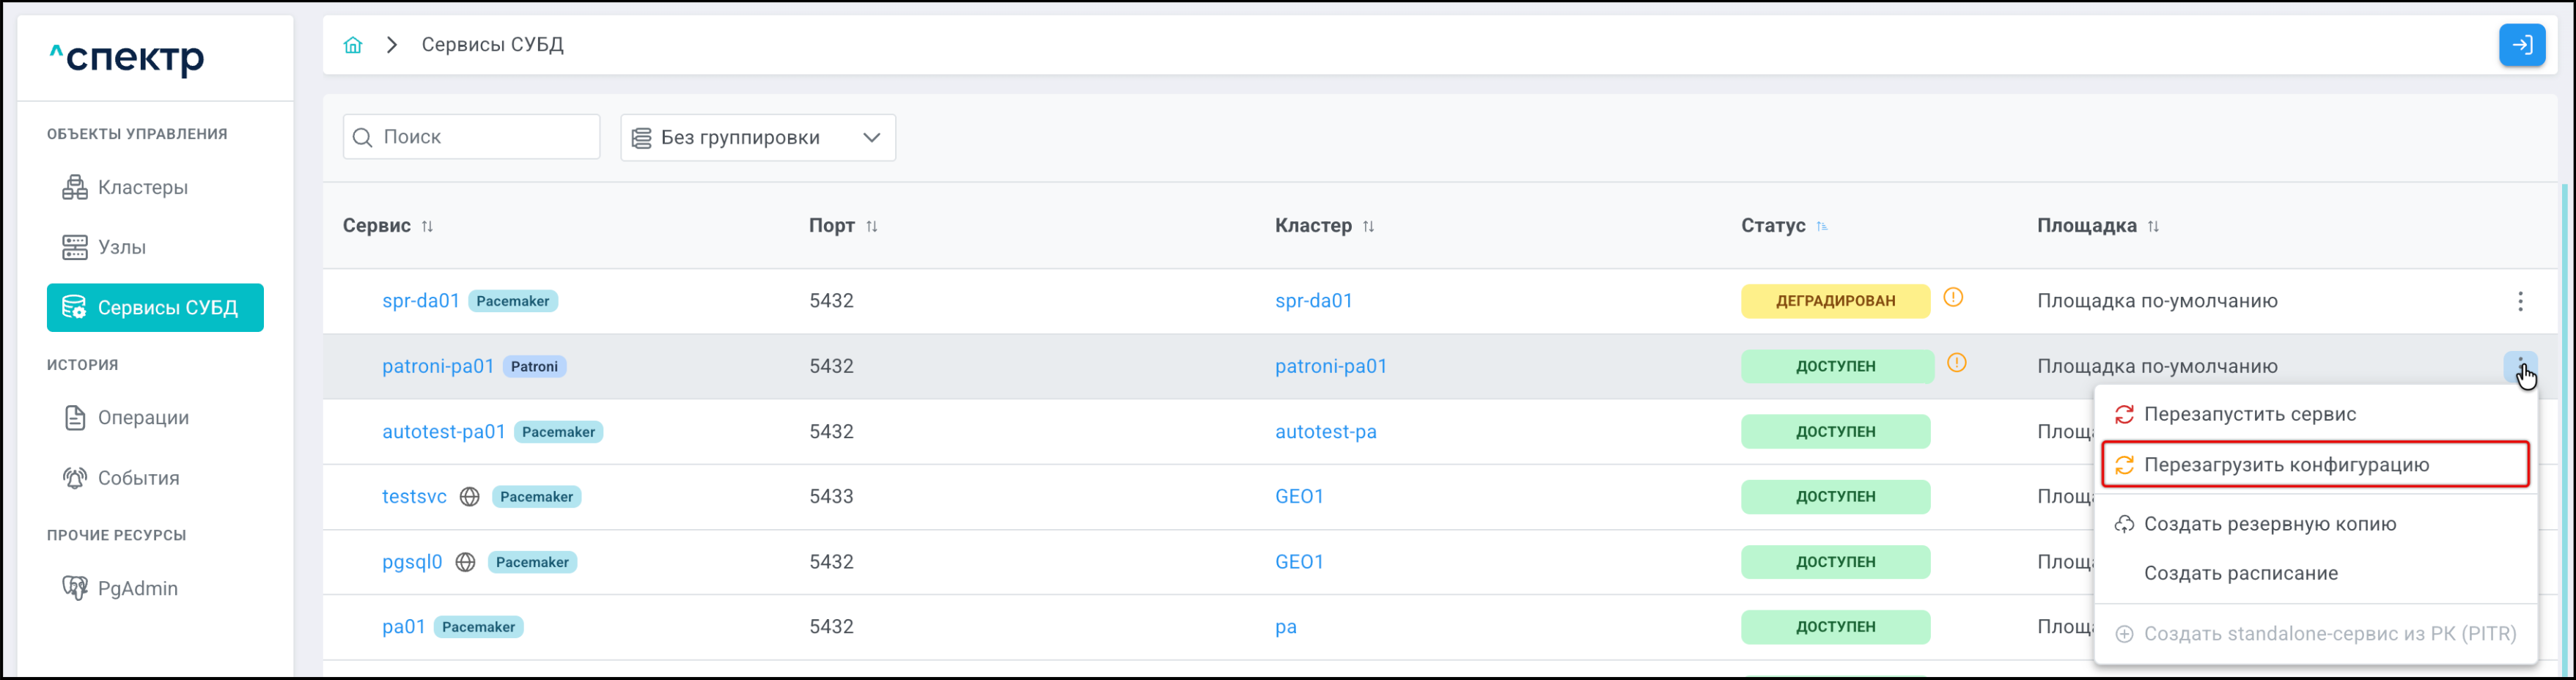
Task: Click the home breadcrumb icon
Action: click(353, 45)
